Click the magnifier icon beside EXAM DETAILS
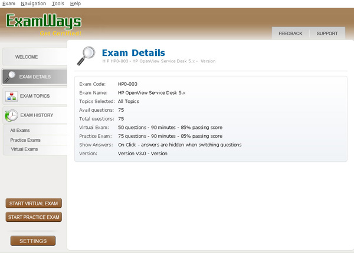The height and width of the screenshot is (253, 354). [x=10, y=76]
